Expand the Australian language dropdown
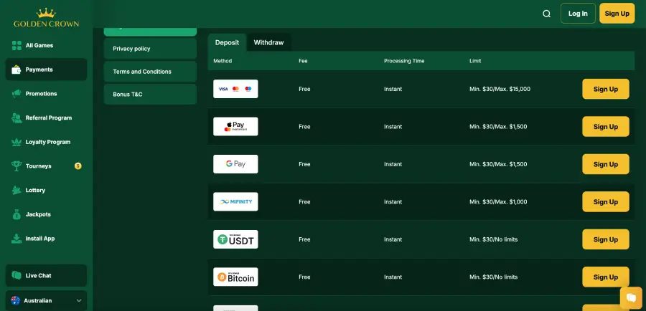The width and height of the screenshot is (646, 311). click(x=46, y=300)
